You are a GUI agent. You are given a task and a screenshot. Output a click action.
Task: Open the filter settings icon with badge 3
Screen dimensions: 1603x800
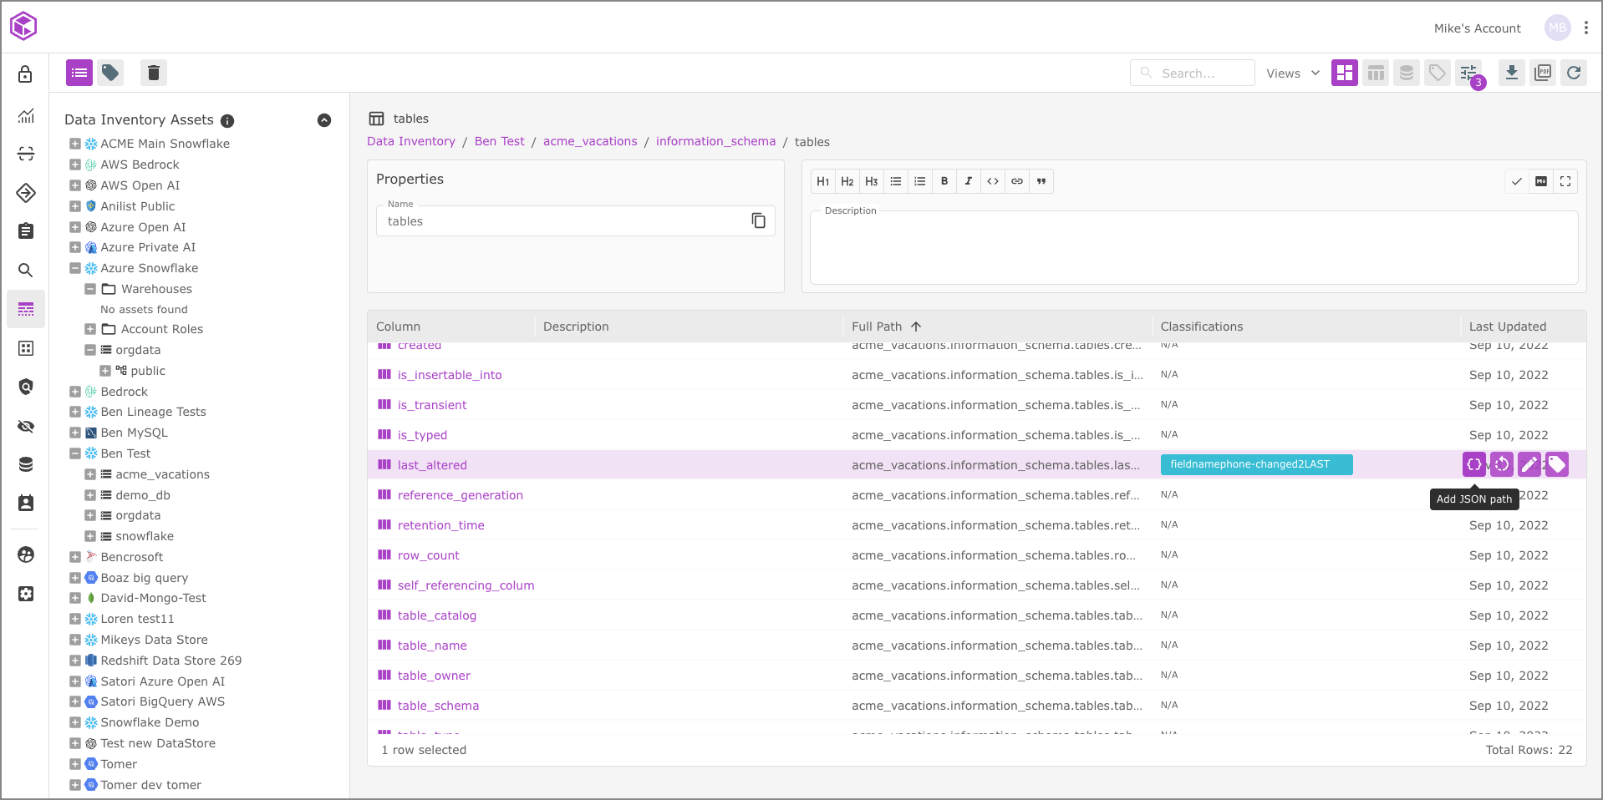(x=1468, y=73)
